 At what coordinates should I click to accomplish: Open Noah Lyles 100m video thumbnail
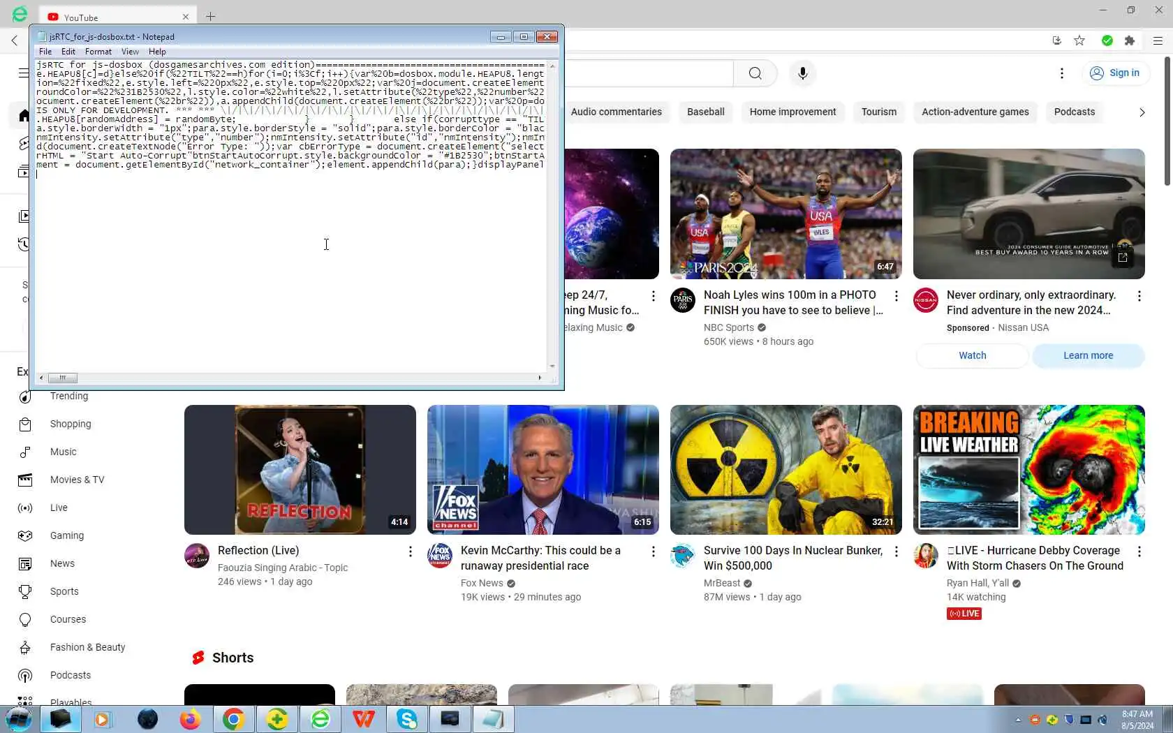[x=786, y=214]
